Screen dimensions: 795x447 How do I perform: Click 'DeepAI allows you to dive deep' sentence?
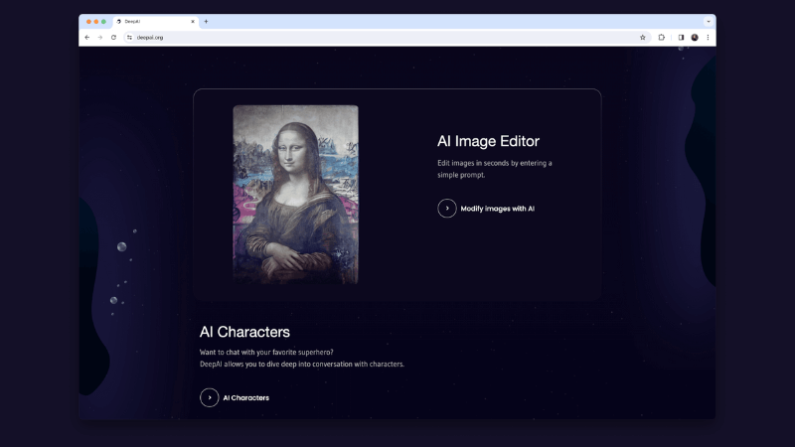pyautogui.click(x=302, y=364)
